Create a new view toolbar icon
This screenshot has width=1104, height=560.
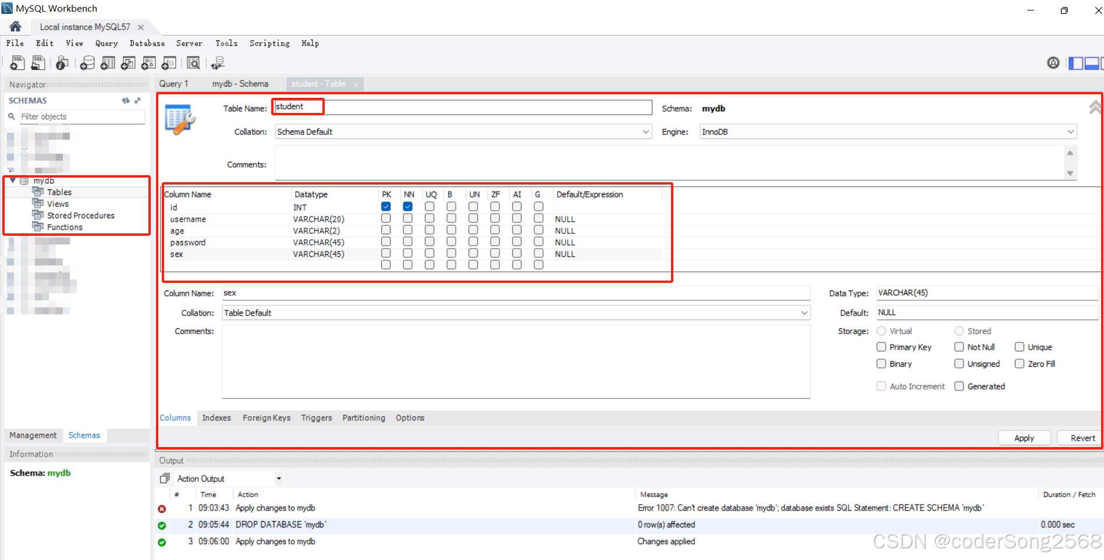[128, 63]
